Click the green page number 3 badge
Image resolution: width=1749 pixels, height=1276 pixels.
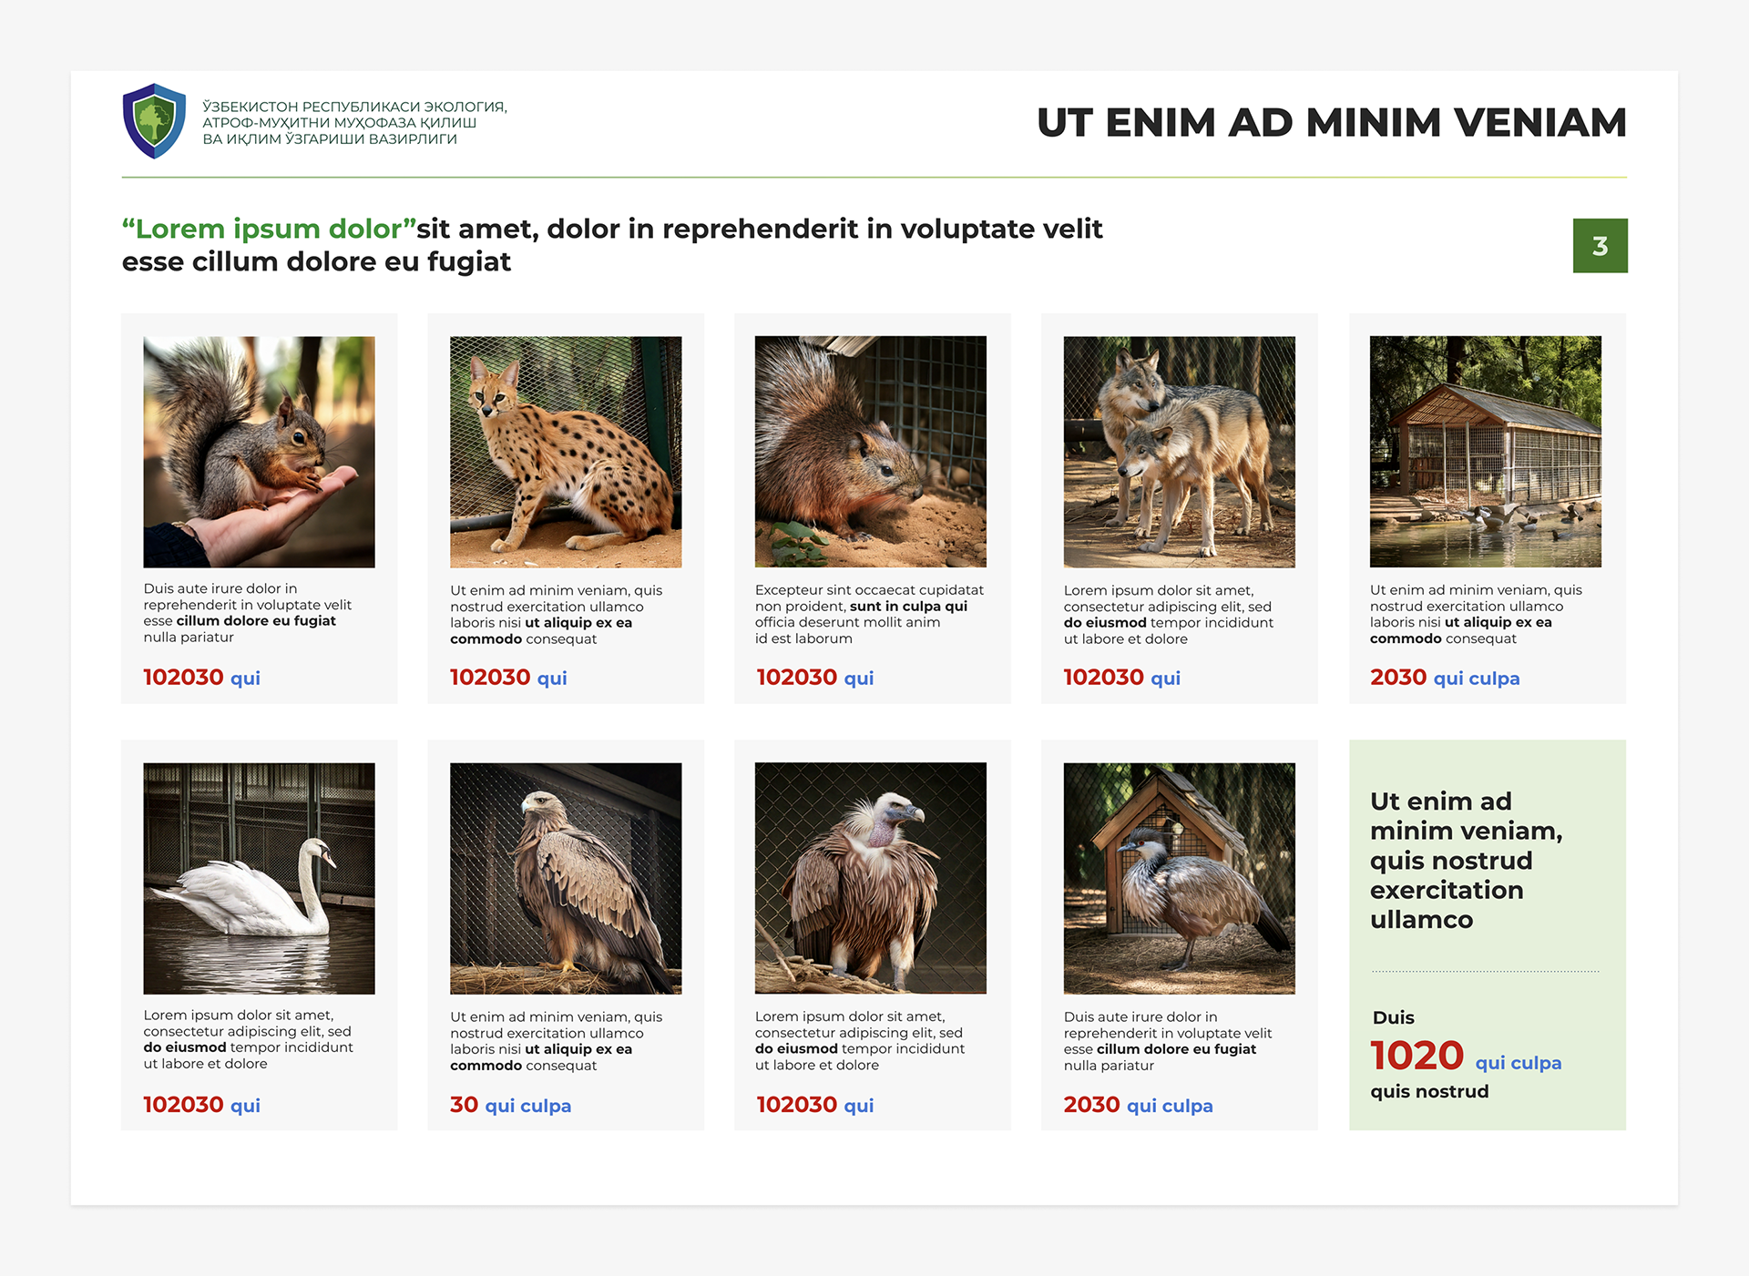1600,246
